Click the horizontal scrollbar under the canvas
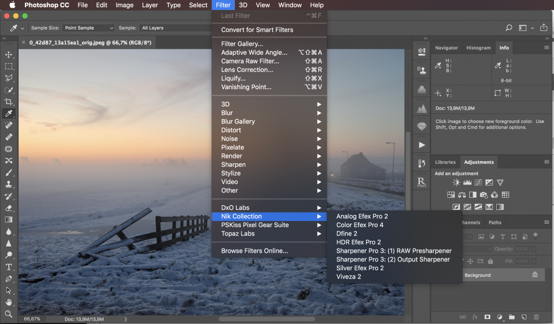 tap(267, 319)
